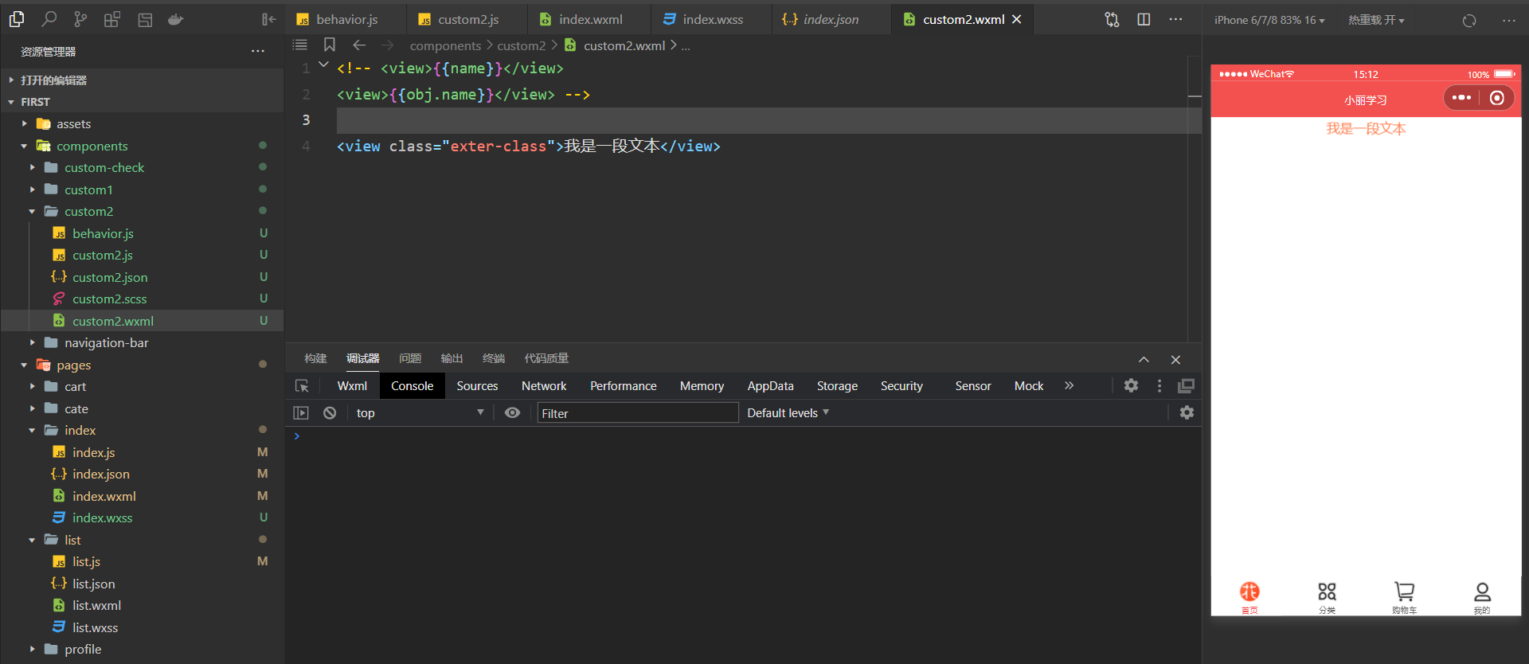This screenshot has width=1529, height=664.
Task: Click the simulator capsule menu dots
Action: coord(1461,98)
